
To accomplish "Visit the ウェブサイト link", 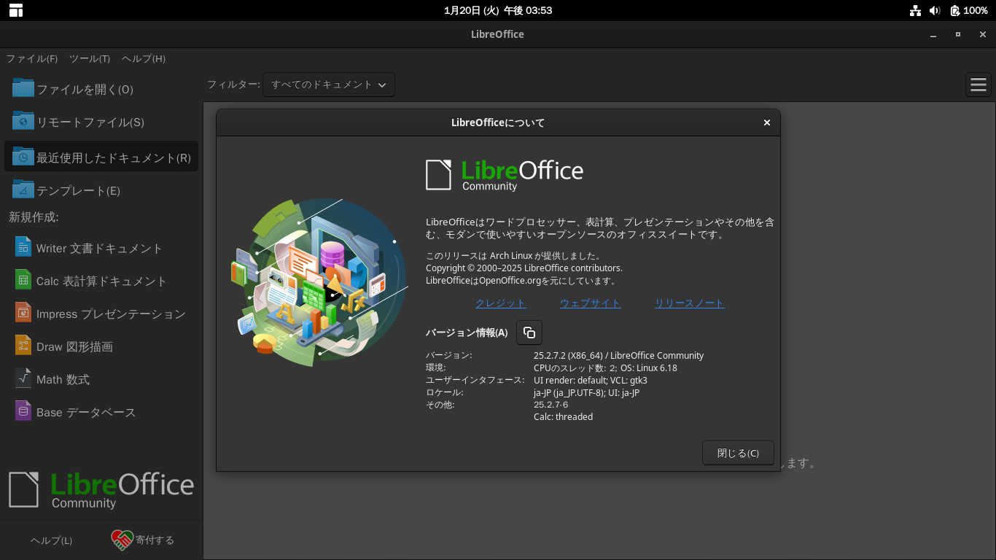I will tap(591, 303).
